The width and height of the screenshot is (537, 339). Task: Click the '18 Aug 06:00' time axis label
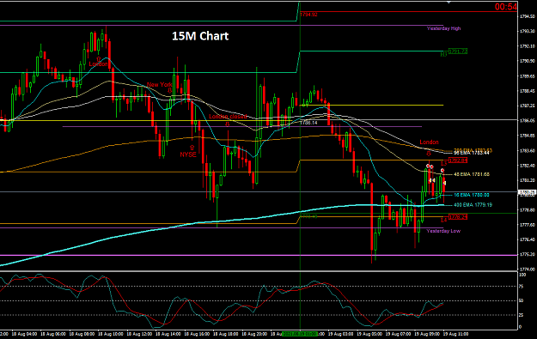(52, 334)
